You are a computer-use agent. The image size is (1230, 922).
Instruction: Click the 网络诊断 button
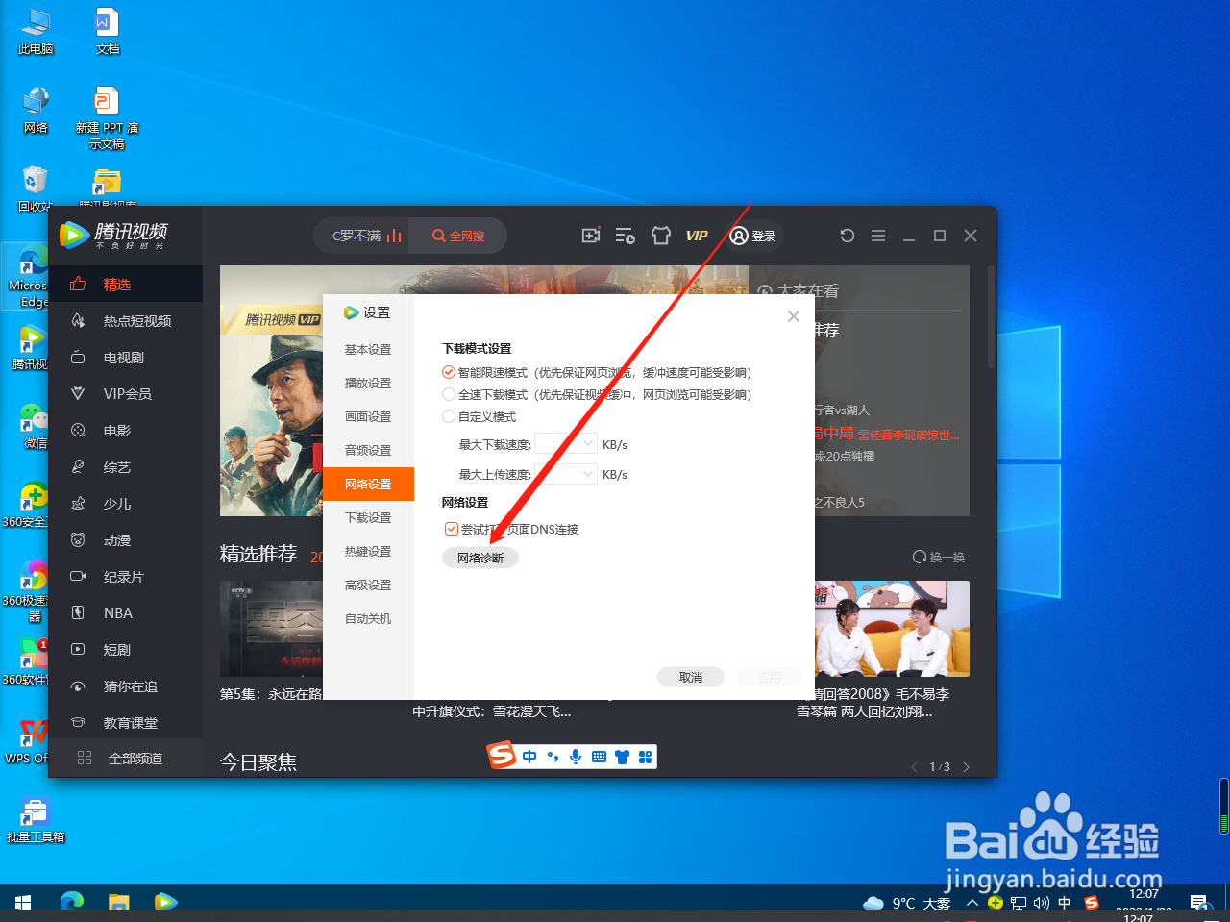[x=480, y=558]
